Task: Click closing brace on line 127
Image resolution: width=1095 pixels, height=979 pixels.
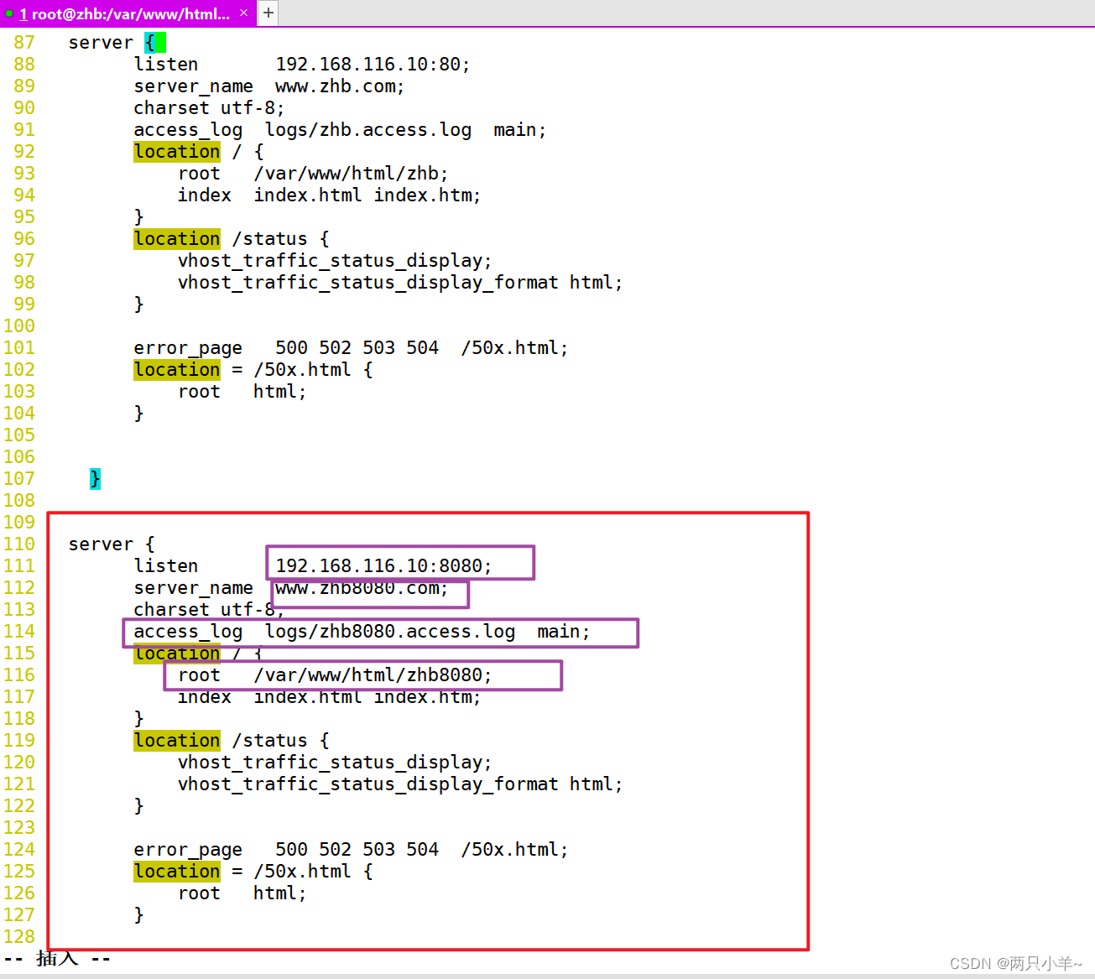Action: (x=138, y=915)
